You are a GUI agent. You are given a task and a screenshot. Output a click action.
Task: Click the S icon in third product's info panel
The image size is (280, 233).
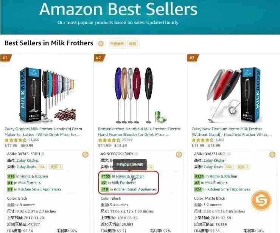pyautogui.click(x=272, y=154)
